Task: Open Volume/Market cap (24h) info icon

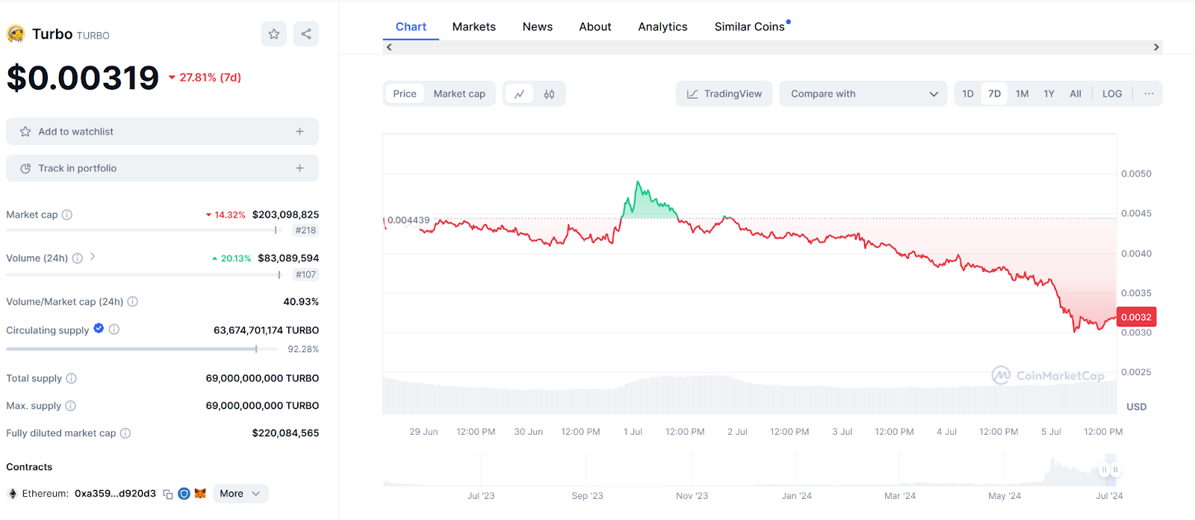Action: [x=132, y=302]
